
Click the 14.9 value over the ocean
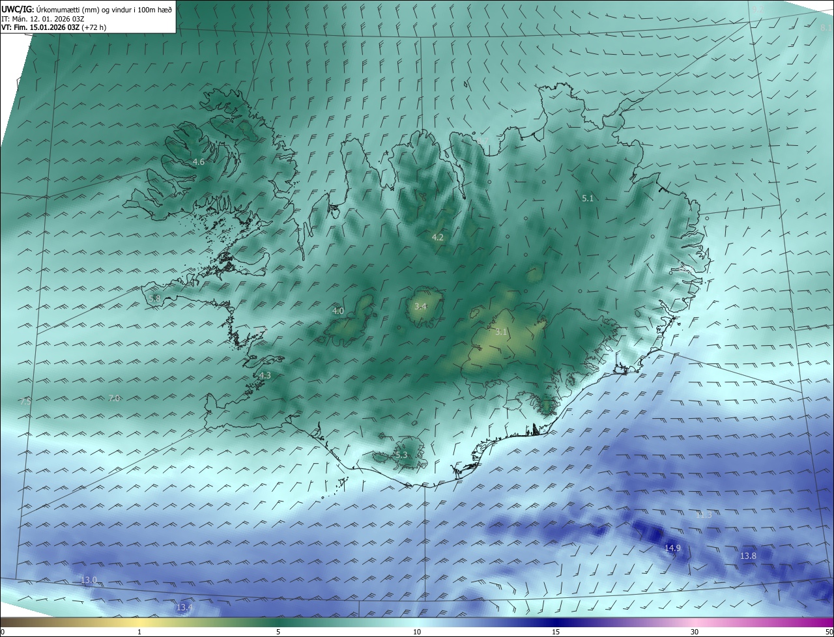click(672, 548)
